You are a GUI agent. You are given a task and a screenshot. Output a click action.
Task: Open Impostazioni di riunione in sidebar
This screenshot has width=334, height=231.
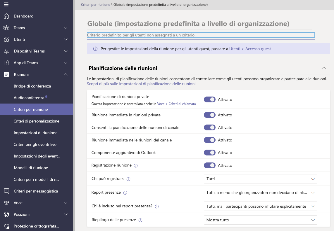pos(35,133)
